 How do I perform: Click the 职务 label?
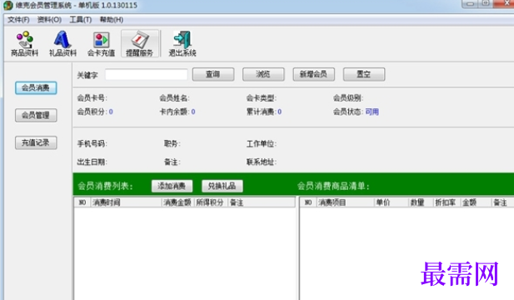172,143
